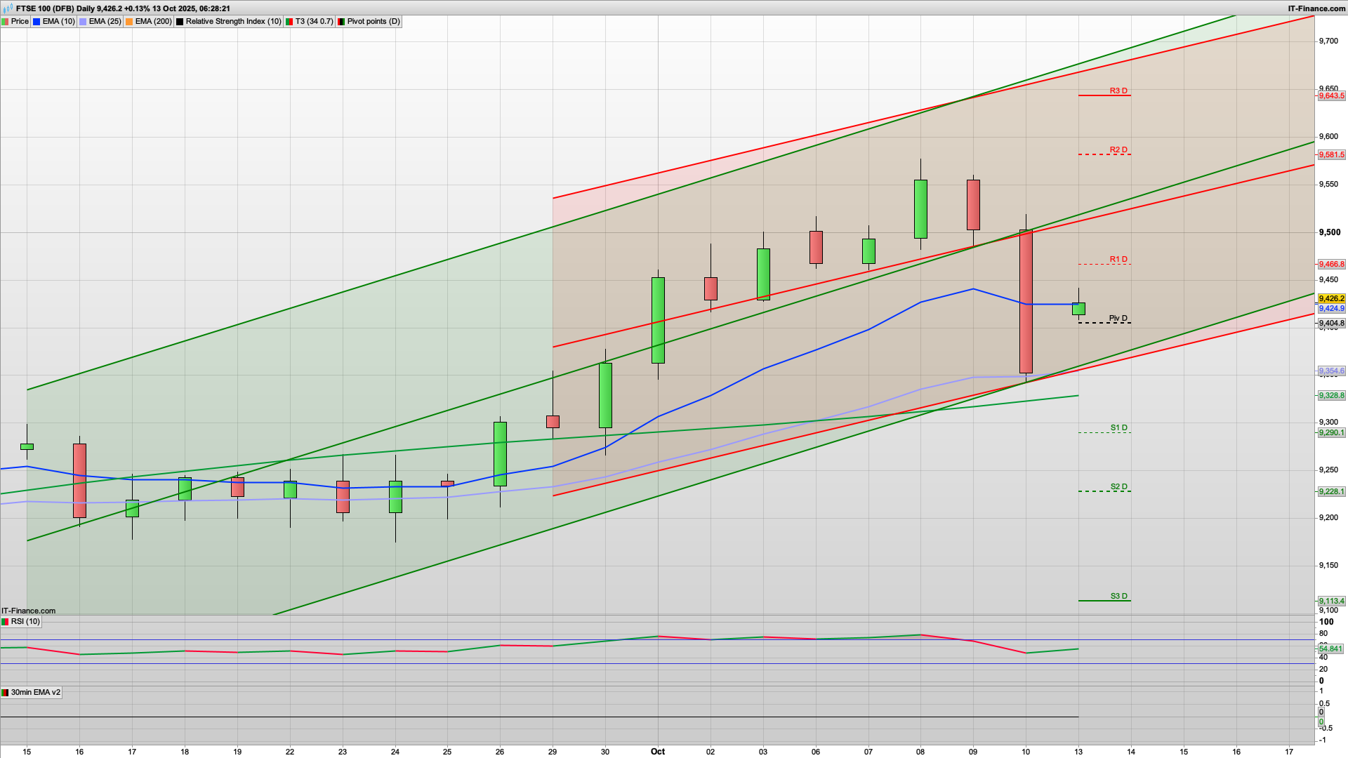Click the RSI value tag 54.841
The width and height of the screenshot is (1348, 758).
(1330, 649)
